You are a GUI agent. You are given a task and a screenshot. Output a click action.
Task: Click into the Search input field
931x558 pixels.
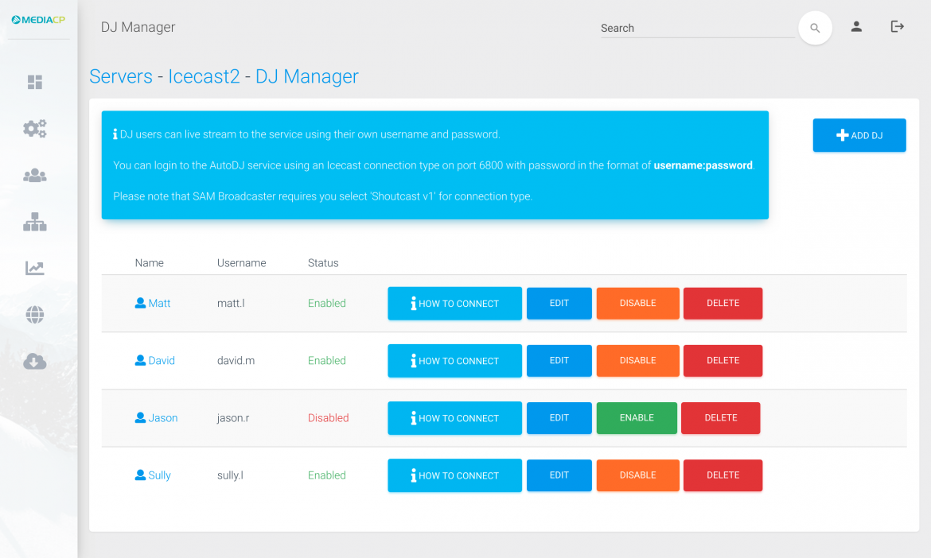(696, 29)
